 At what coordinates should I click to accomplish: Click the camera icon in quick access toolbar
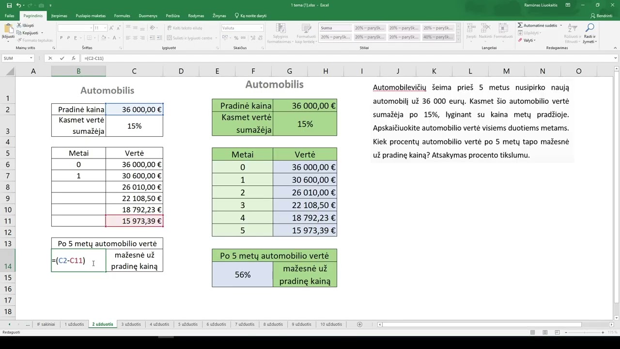(x=42, y=5)
